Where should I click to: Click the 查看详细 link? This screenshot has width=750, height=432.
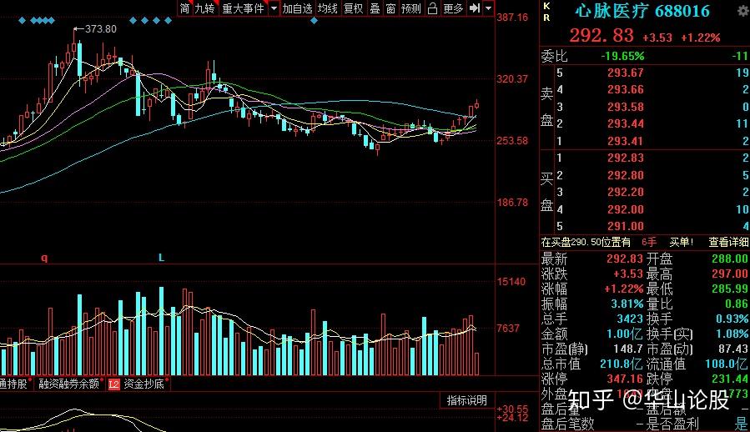click(x=728, y=242)
